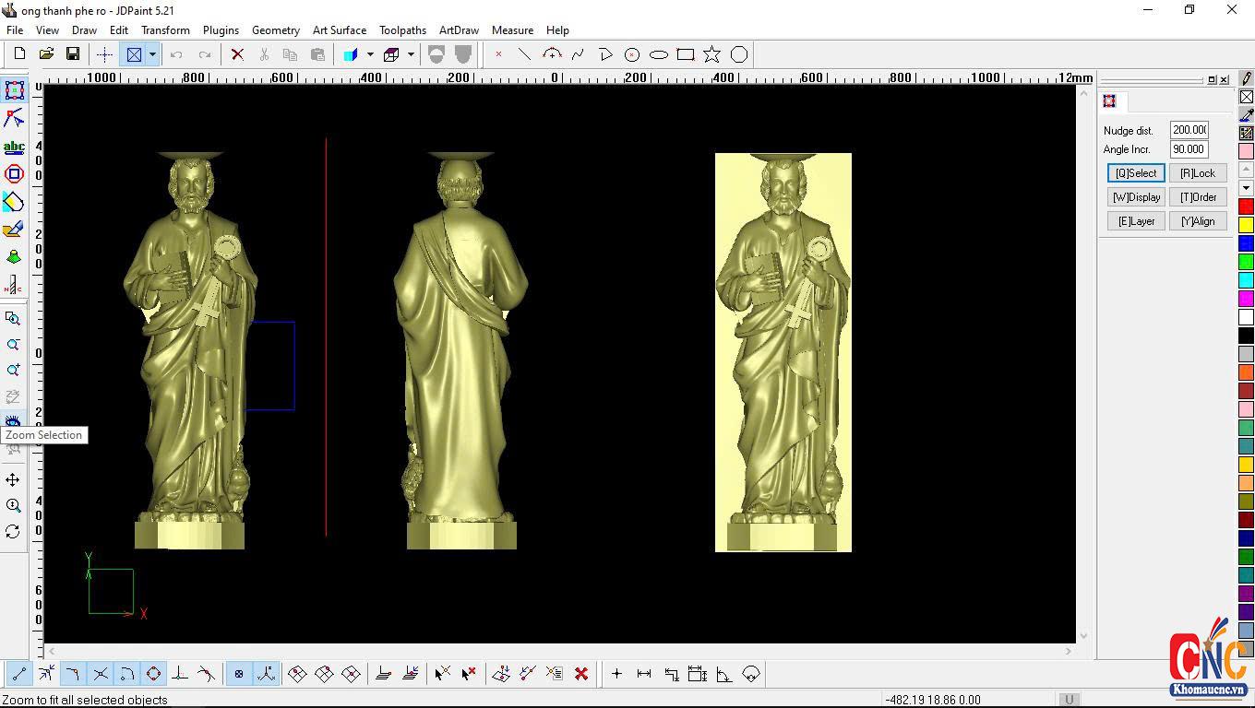The image size is (1255, 708).
Task: Choose the Ellipse drawing tool
Action: (658, 54)
